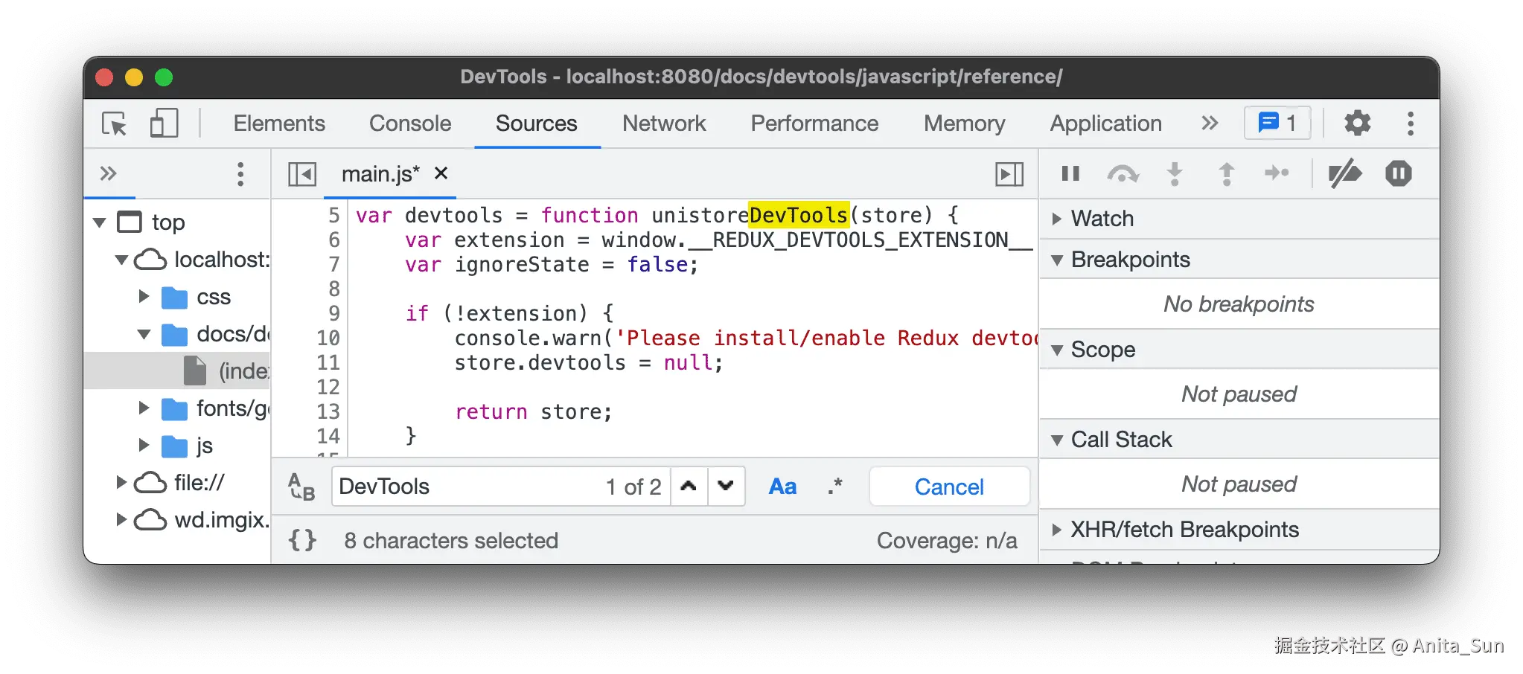
Task: Click the inspect element picker icon
Action: [115, 123]
